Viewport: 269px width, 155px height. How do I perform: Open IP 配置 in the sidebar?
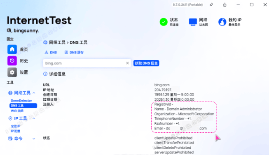pyautogui.click(x=15, y=131)
